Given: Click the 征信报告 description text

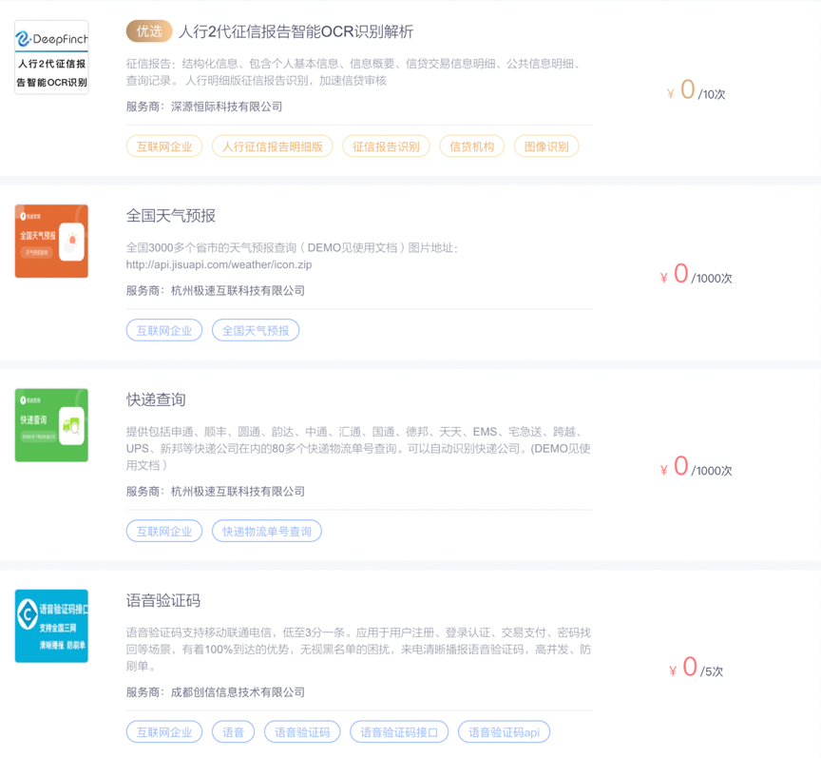Looking at the screenshot, I should (354, 72).
